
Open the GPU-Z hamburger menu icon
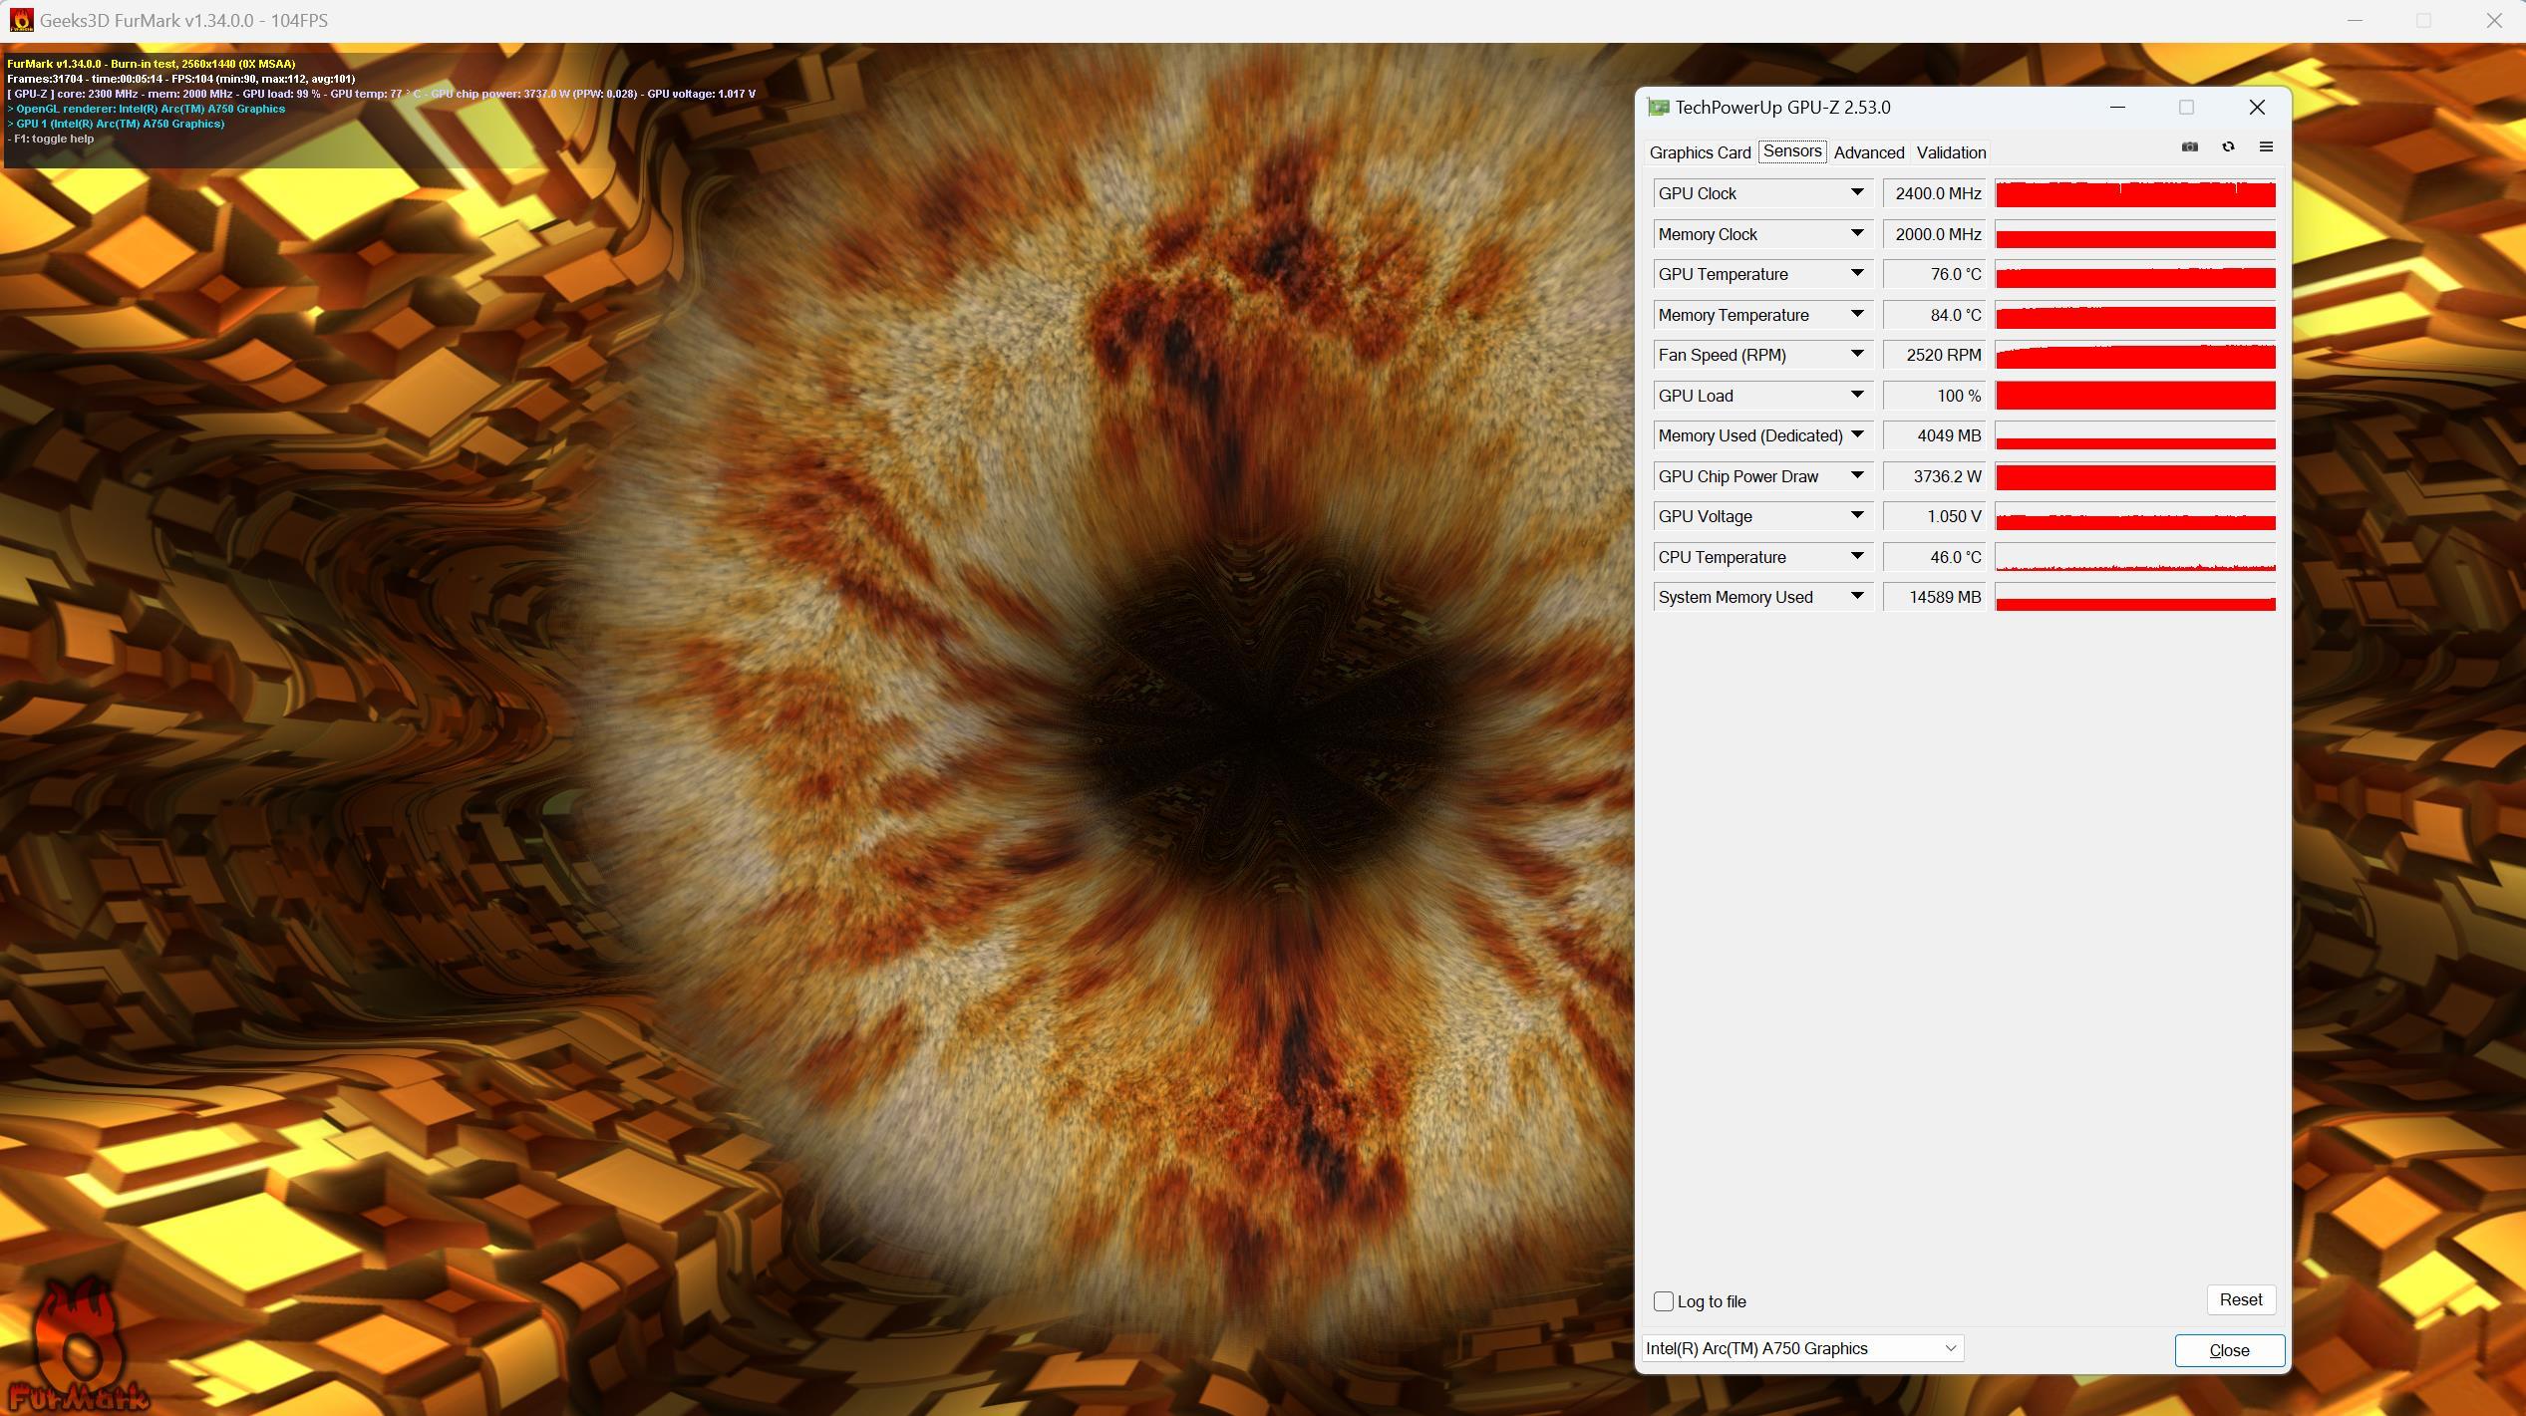coord(2266,147)
